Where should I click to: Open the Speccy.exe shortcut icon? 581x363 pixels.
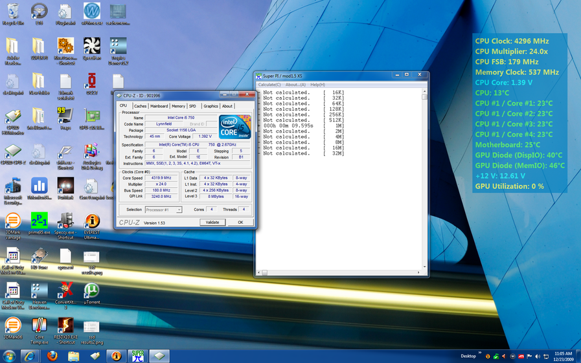65,226
